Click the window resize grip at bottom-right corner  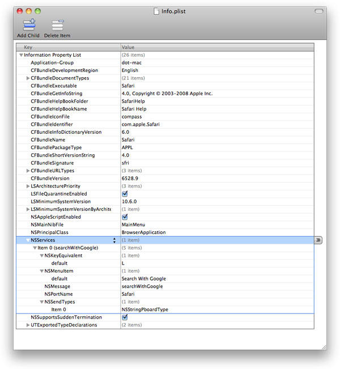(322, 346)
